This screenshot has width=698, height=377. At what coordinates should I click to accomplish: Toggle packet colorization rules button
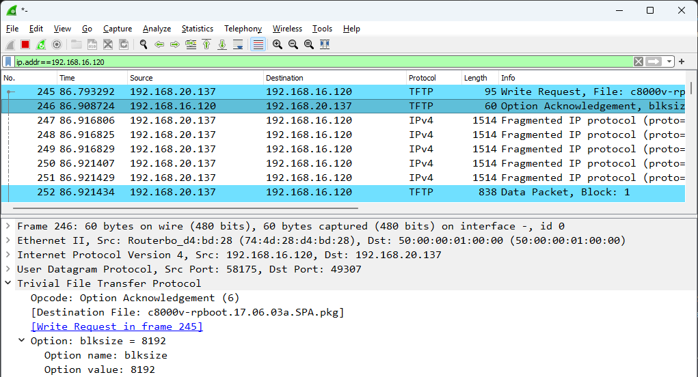point(258,44)
